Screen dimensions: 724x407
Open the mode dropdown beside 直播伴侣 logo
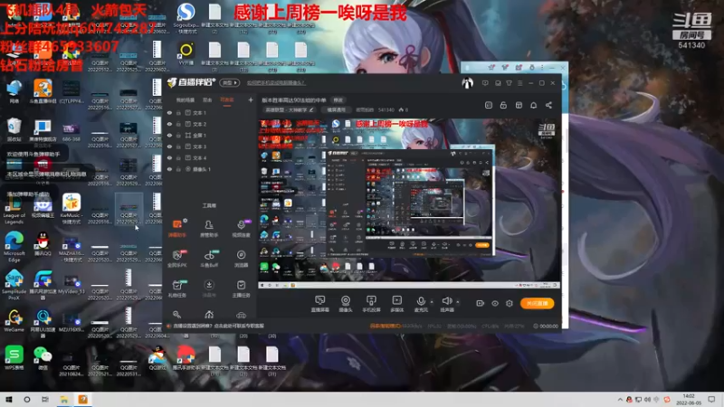tap(230, 83)
